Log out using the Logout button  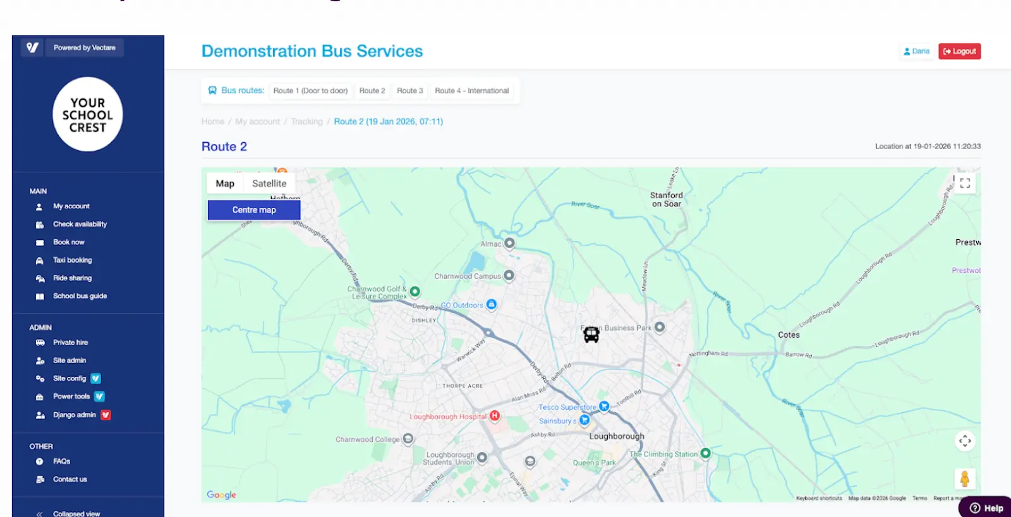coord(959,51)
